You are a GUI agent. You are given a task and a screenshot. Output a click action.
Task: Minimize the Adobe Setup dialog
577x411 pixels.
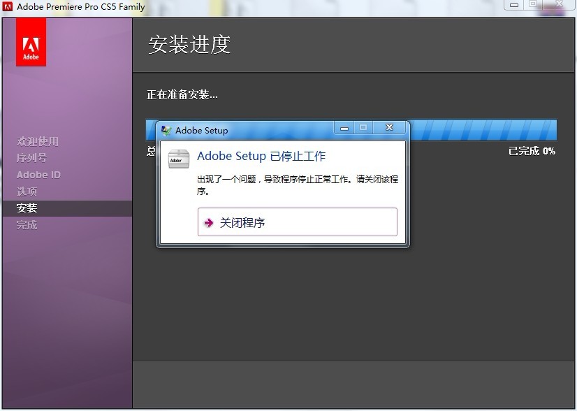(x=344, y=128)
